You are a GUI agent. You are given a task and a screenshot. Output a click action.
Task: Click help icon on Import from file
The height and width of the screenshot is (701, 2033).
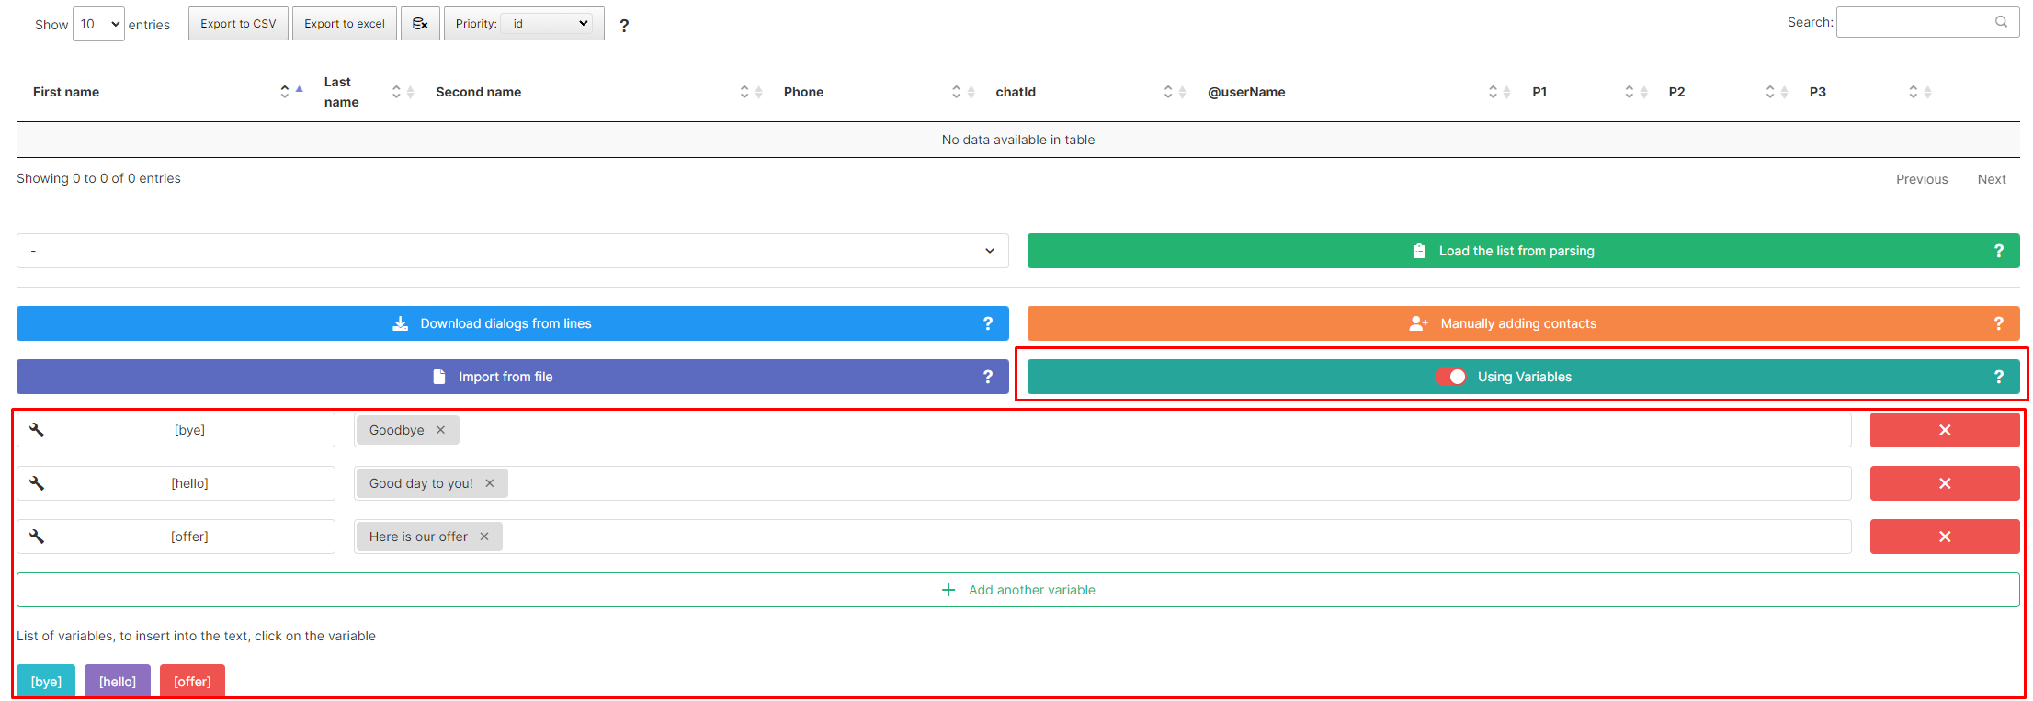point(988,377)
